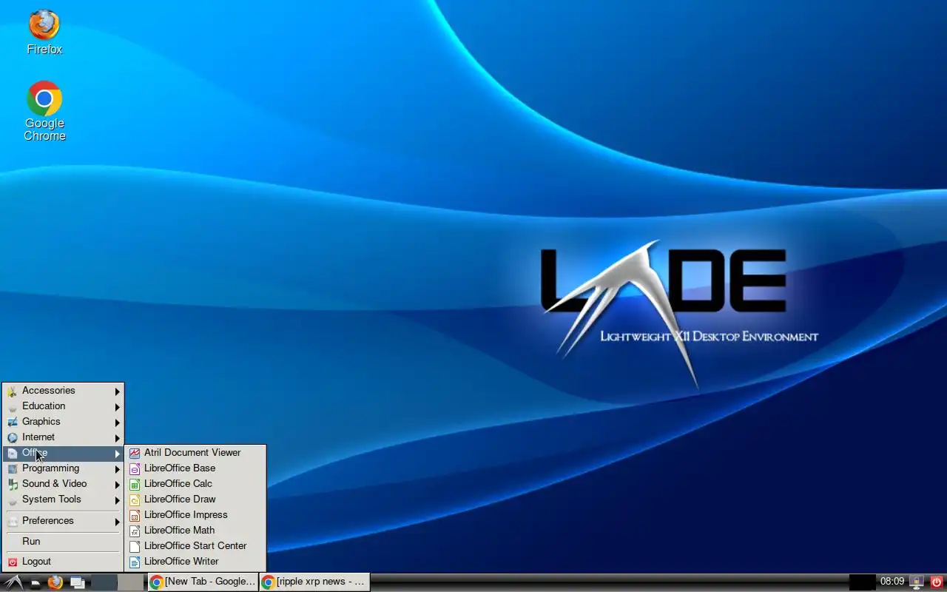Image resolution: width=947 pixels, height=592 pixels.
Task: Select the highlighted Office menu category
Action: coord(63,453)
